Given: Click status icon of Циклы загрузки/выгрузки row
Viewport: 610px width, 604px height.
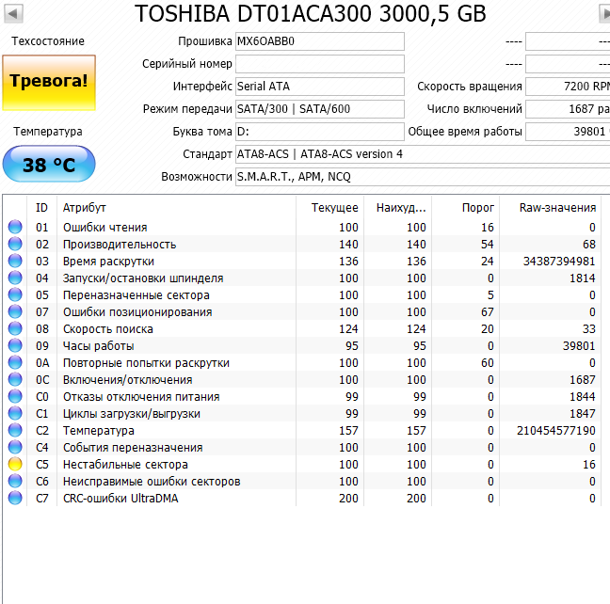Looking at the screenshot, I should 15,413.
